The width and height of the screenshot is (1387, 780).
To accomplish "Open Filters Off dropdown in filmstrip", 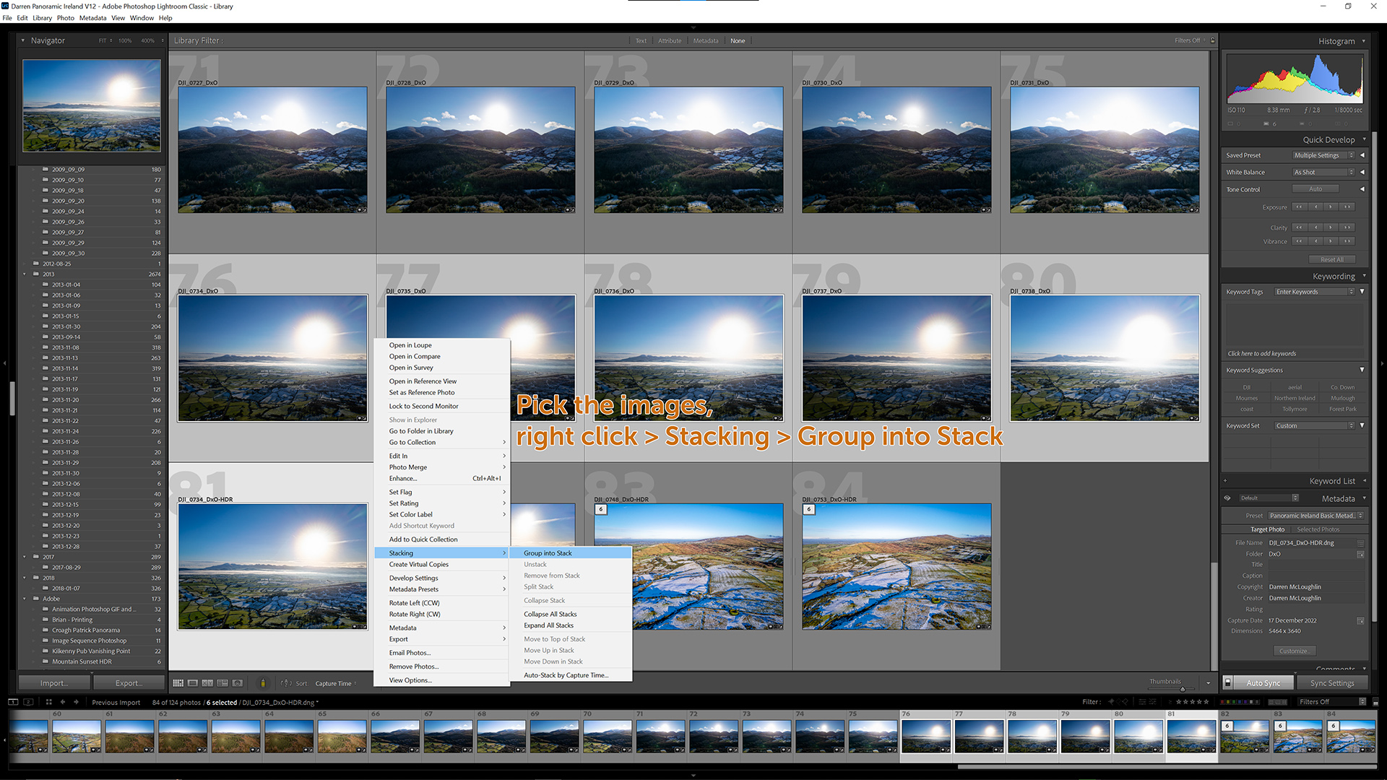I will click(1333, 702).
